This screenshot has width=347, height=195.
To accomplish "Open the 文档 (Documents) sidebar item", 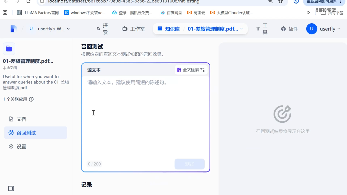I will (x=36, y=119).
